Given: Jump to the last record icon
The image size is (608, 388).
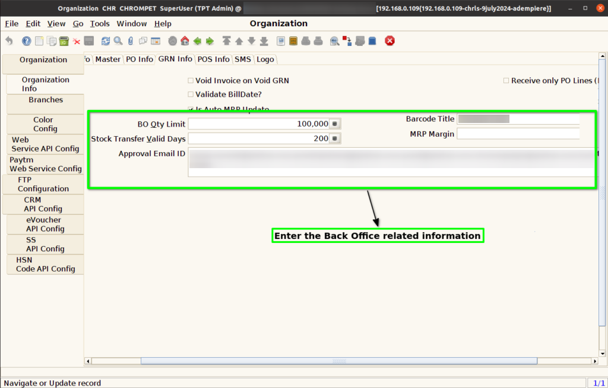Looking at the screenshot, I should click(x=264, y=41).
